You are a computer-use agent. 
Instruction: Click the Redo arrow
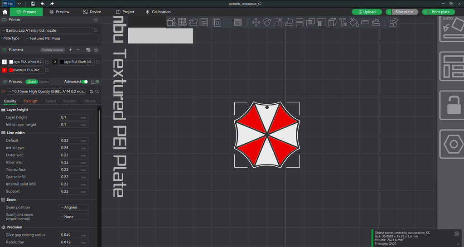pyautogui.click(x=52, y=4)
